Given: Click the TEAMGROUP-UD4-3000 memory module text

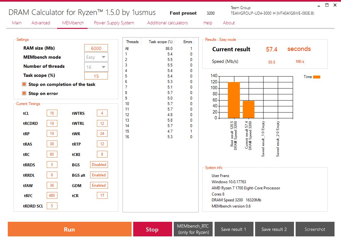Looking at the screenshot, I should coord(272,13).
